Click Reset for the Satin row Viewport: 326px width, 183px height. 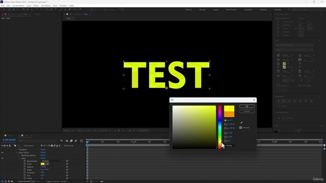click(43, 158)
